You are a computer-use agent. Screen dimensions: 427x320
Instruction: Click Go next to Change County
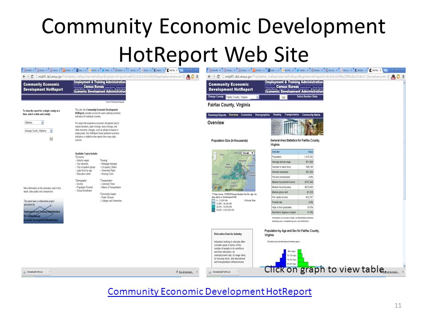(283, 97)
